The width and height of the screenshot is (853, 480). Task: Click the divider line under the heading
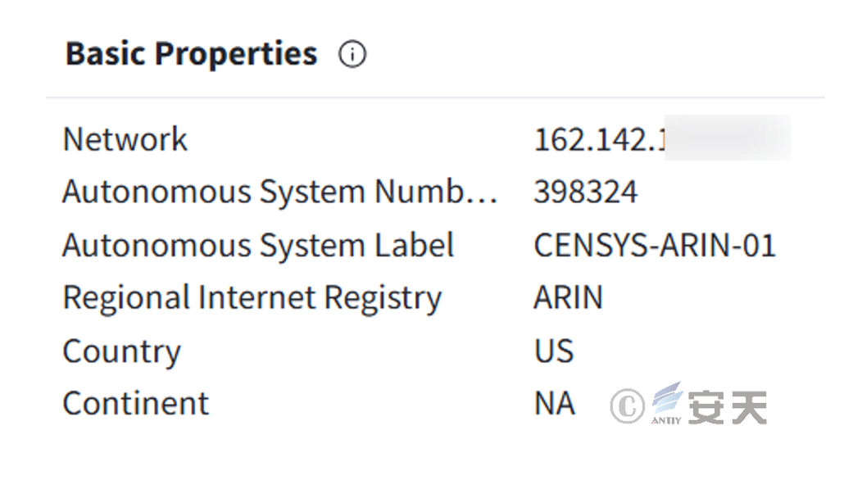click(x=434, y=97)
